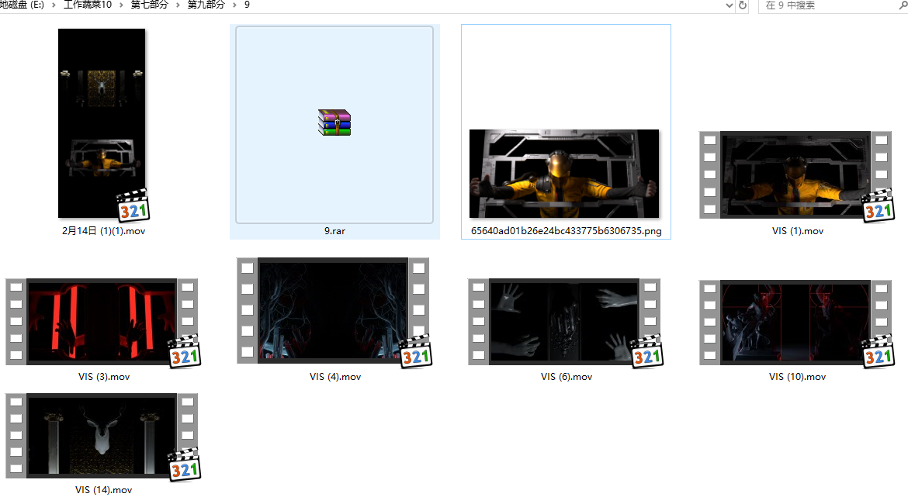Select the 2月14日 (1)(1).mov video thumbnail
The image size is (908, 504).
[x=102, y=123]
